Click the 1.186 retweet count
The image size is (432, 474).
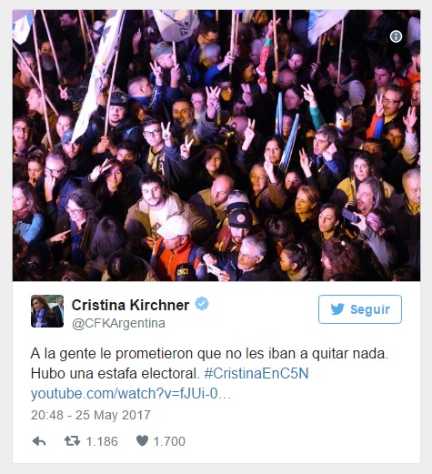coord(102,441)
